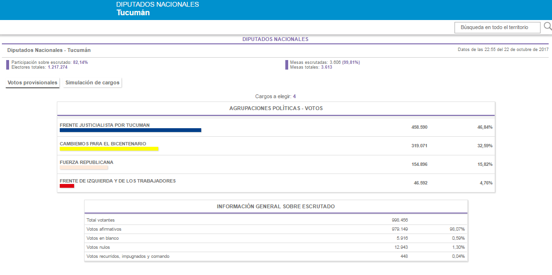Click the 12.943 null votes value

(401, 247)
